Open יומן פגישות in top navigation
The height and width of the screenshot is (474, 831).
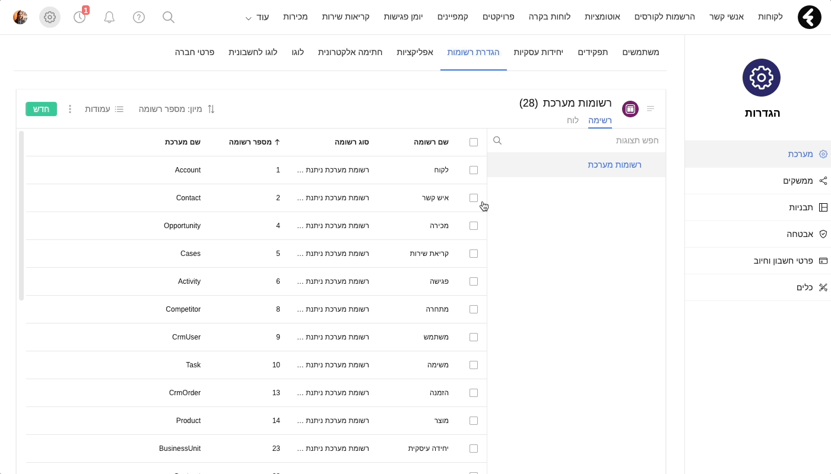[x=403, y=17]
